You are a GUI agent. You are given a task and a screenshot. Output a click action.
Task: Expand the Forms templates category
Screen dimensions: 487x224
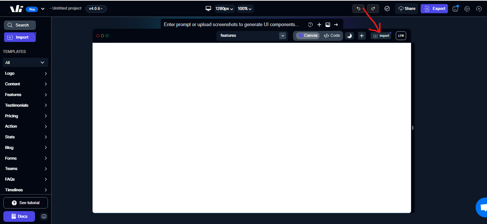click(25, 158)
